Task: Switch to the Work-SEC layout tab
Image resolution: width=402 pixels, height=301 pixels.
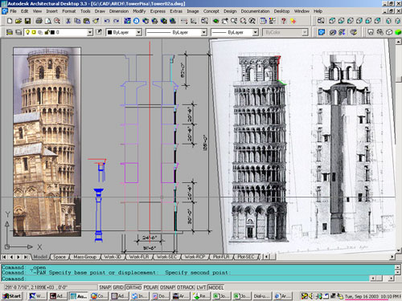Action: click(x=167, y=257)
